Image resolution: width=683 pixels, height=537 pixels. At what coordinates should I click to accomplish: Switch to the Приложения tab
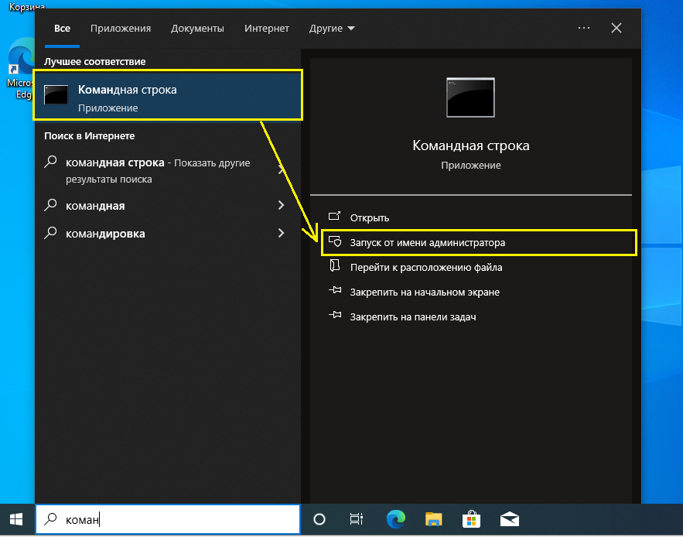coord(121,29)
